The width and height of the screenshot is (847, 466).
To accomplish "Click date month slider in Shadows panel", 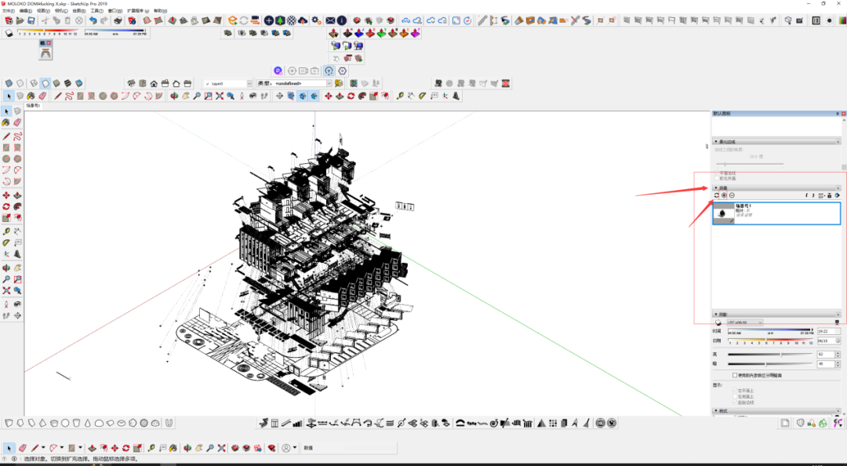I will point(770,341).
